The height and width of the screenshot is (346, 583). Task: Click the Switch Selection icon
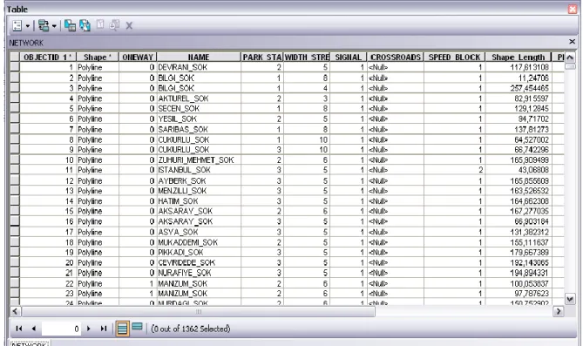point(85,25)
